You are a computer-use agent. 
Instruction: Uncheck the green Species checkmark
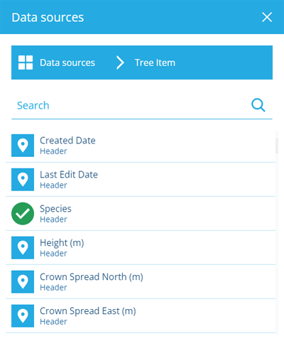click(23, 214)
